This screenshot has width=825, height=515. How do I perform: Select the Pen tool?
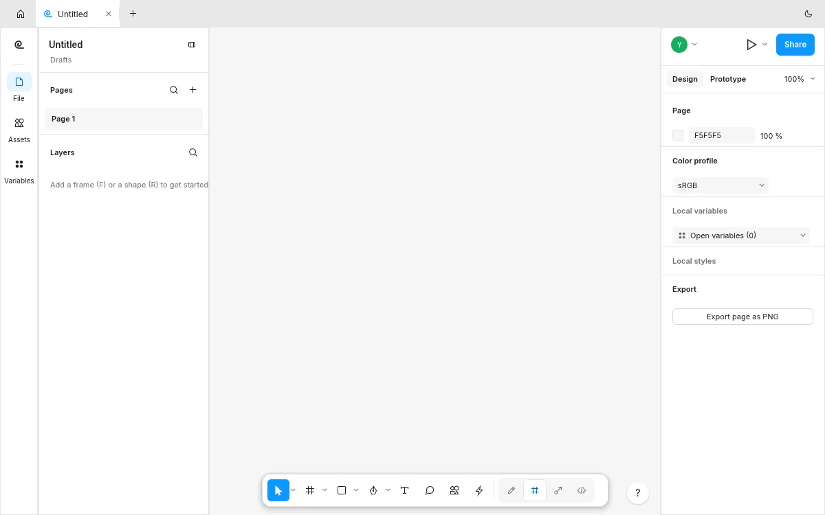(373, 490)
